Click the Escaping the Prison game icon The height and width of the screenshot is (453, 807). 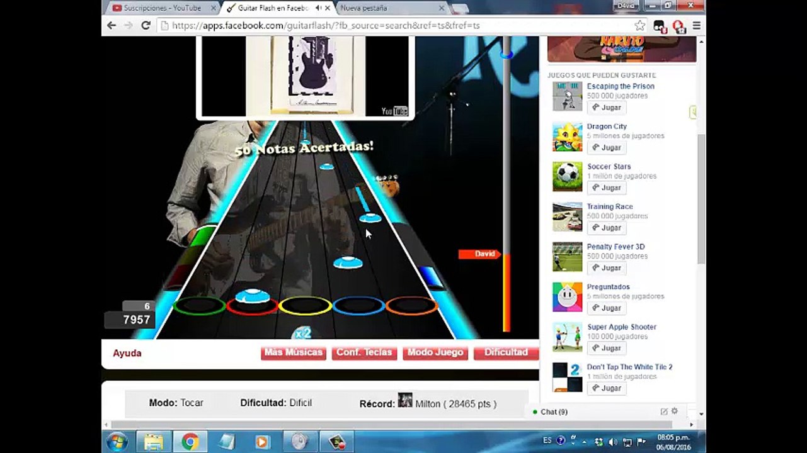pos(568,96)
